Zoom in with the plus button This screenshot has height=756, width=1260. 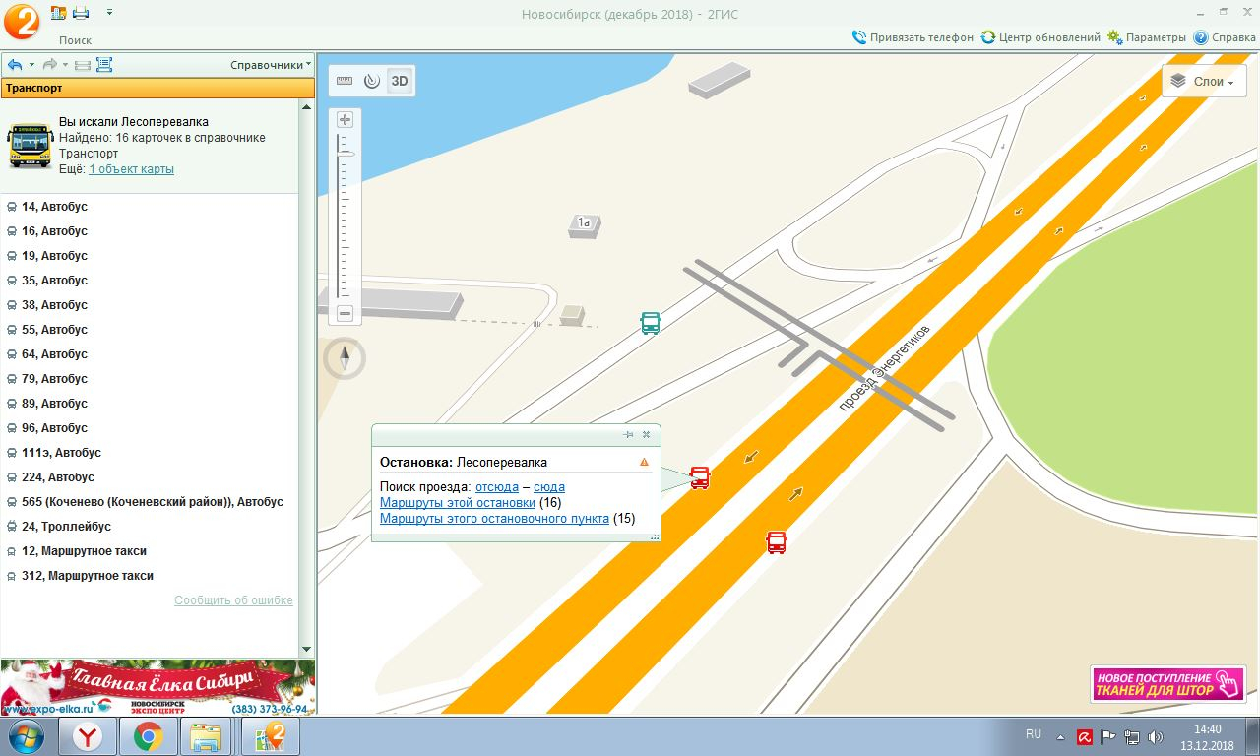click(x=345, y=120)
